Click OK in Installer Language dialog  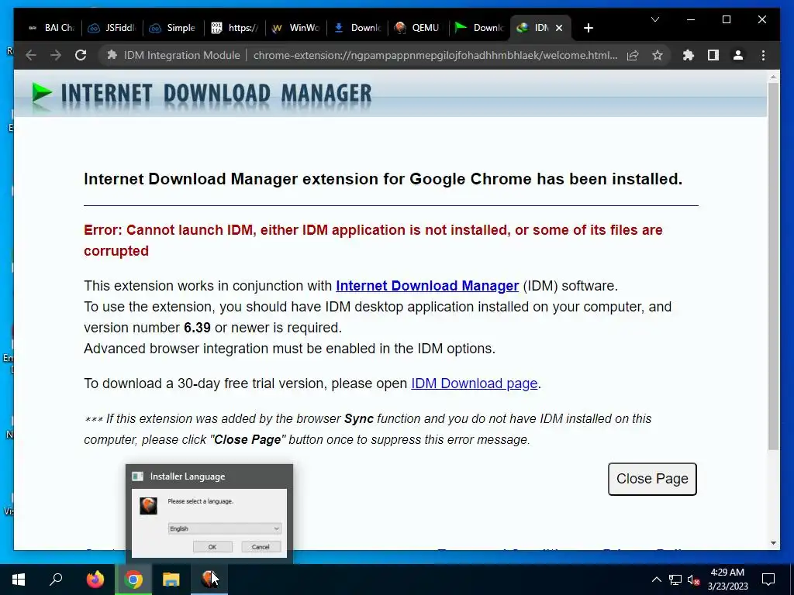coord(212,547)
